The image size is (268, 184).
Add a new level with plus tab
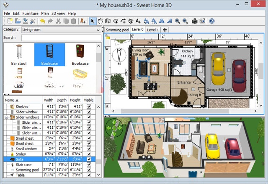click(165, 30)
